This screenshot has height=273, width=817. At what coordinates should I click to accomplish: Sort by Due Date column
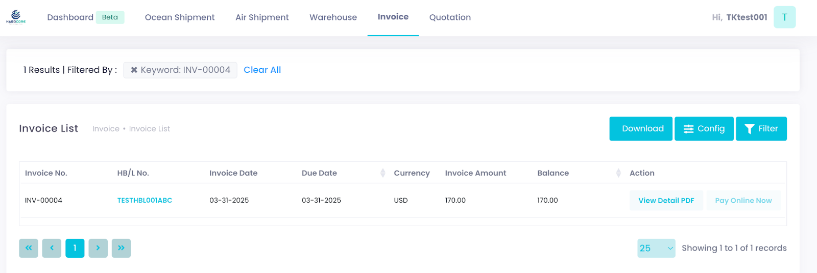click(382, 173)
